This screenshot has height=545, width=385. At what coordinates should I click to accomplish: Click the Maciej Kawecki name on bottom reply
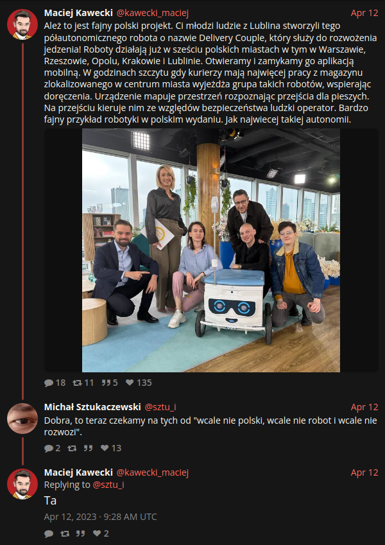pyautogui.click(x=78, y=472)
